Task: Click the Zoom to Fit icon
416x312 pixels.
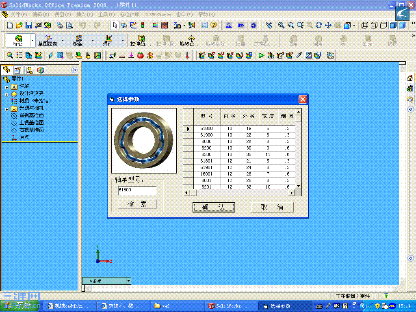Action: point(281,25)
